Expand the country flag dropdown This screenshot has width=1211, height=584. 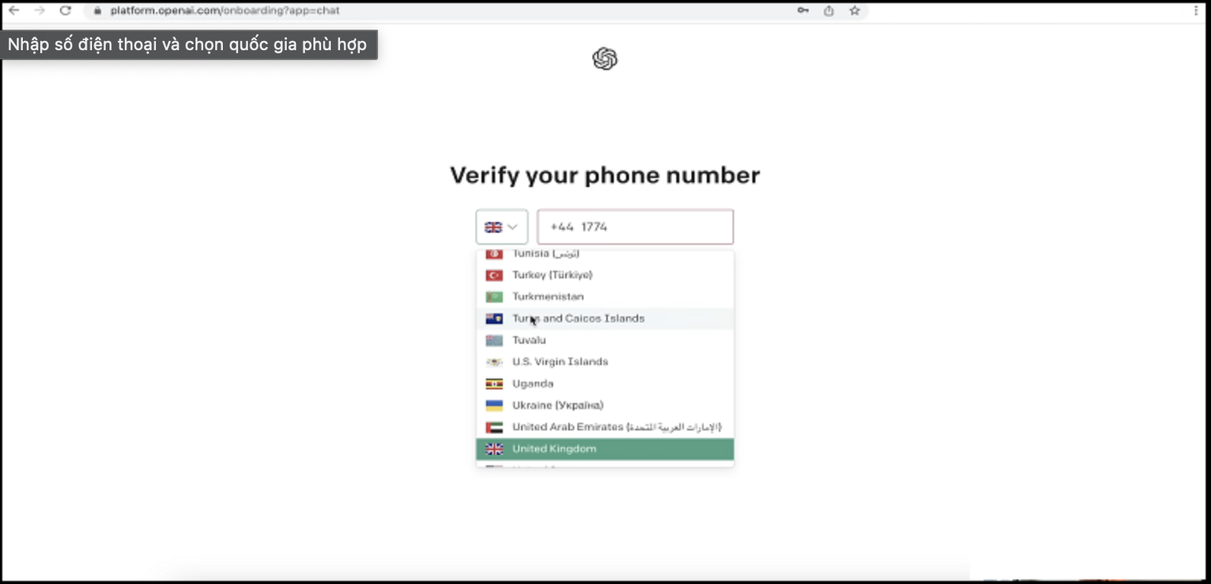pyautogui.click(x=501, y=227)
